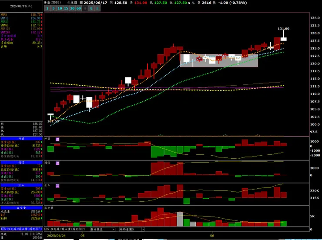The image size is (322, 240).
Task: Click the SMA20 legend label
Action: 4,22
